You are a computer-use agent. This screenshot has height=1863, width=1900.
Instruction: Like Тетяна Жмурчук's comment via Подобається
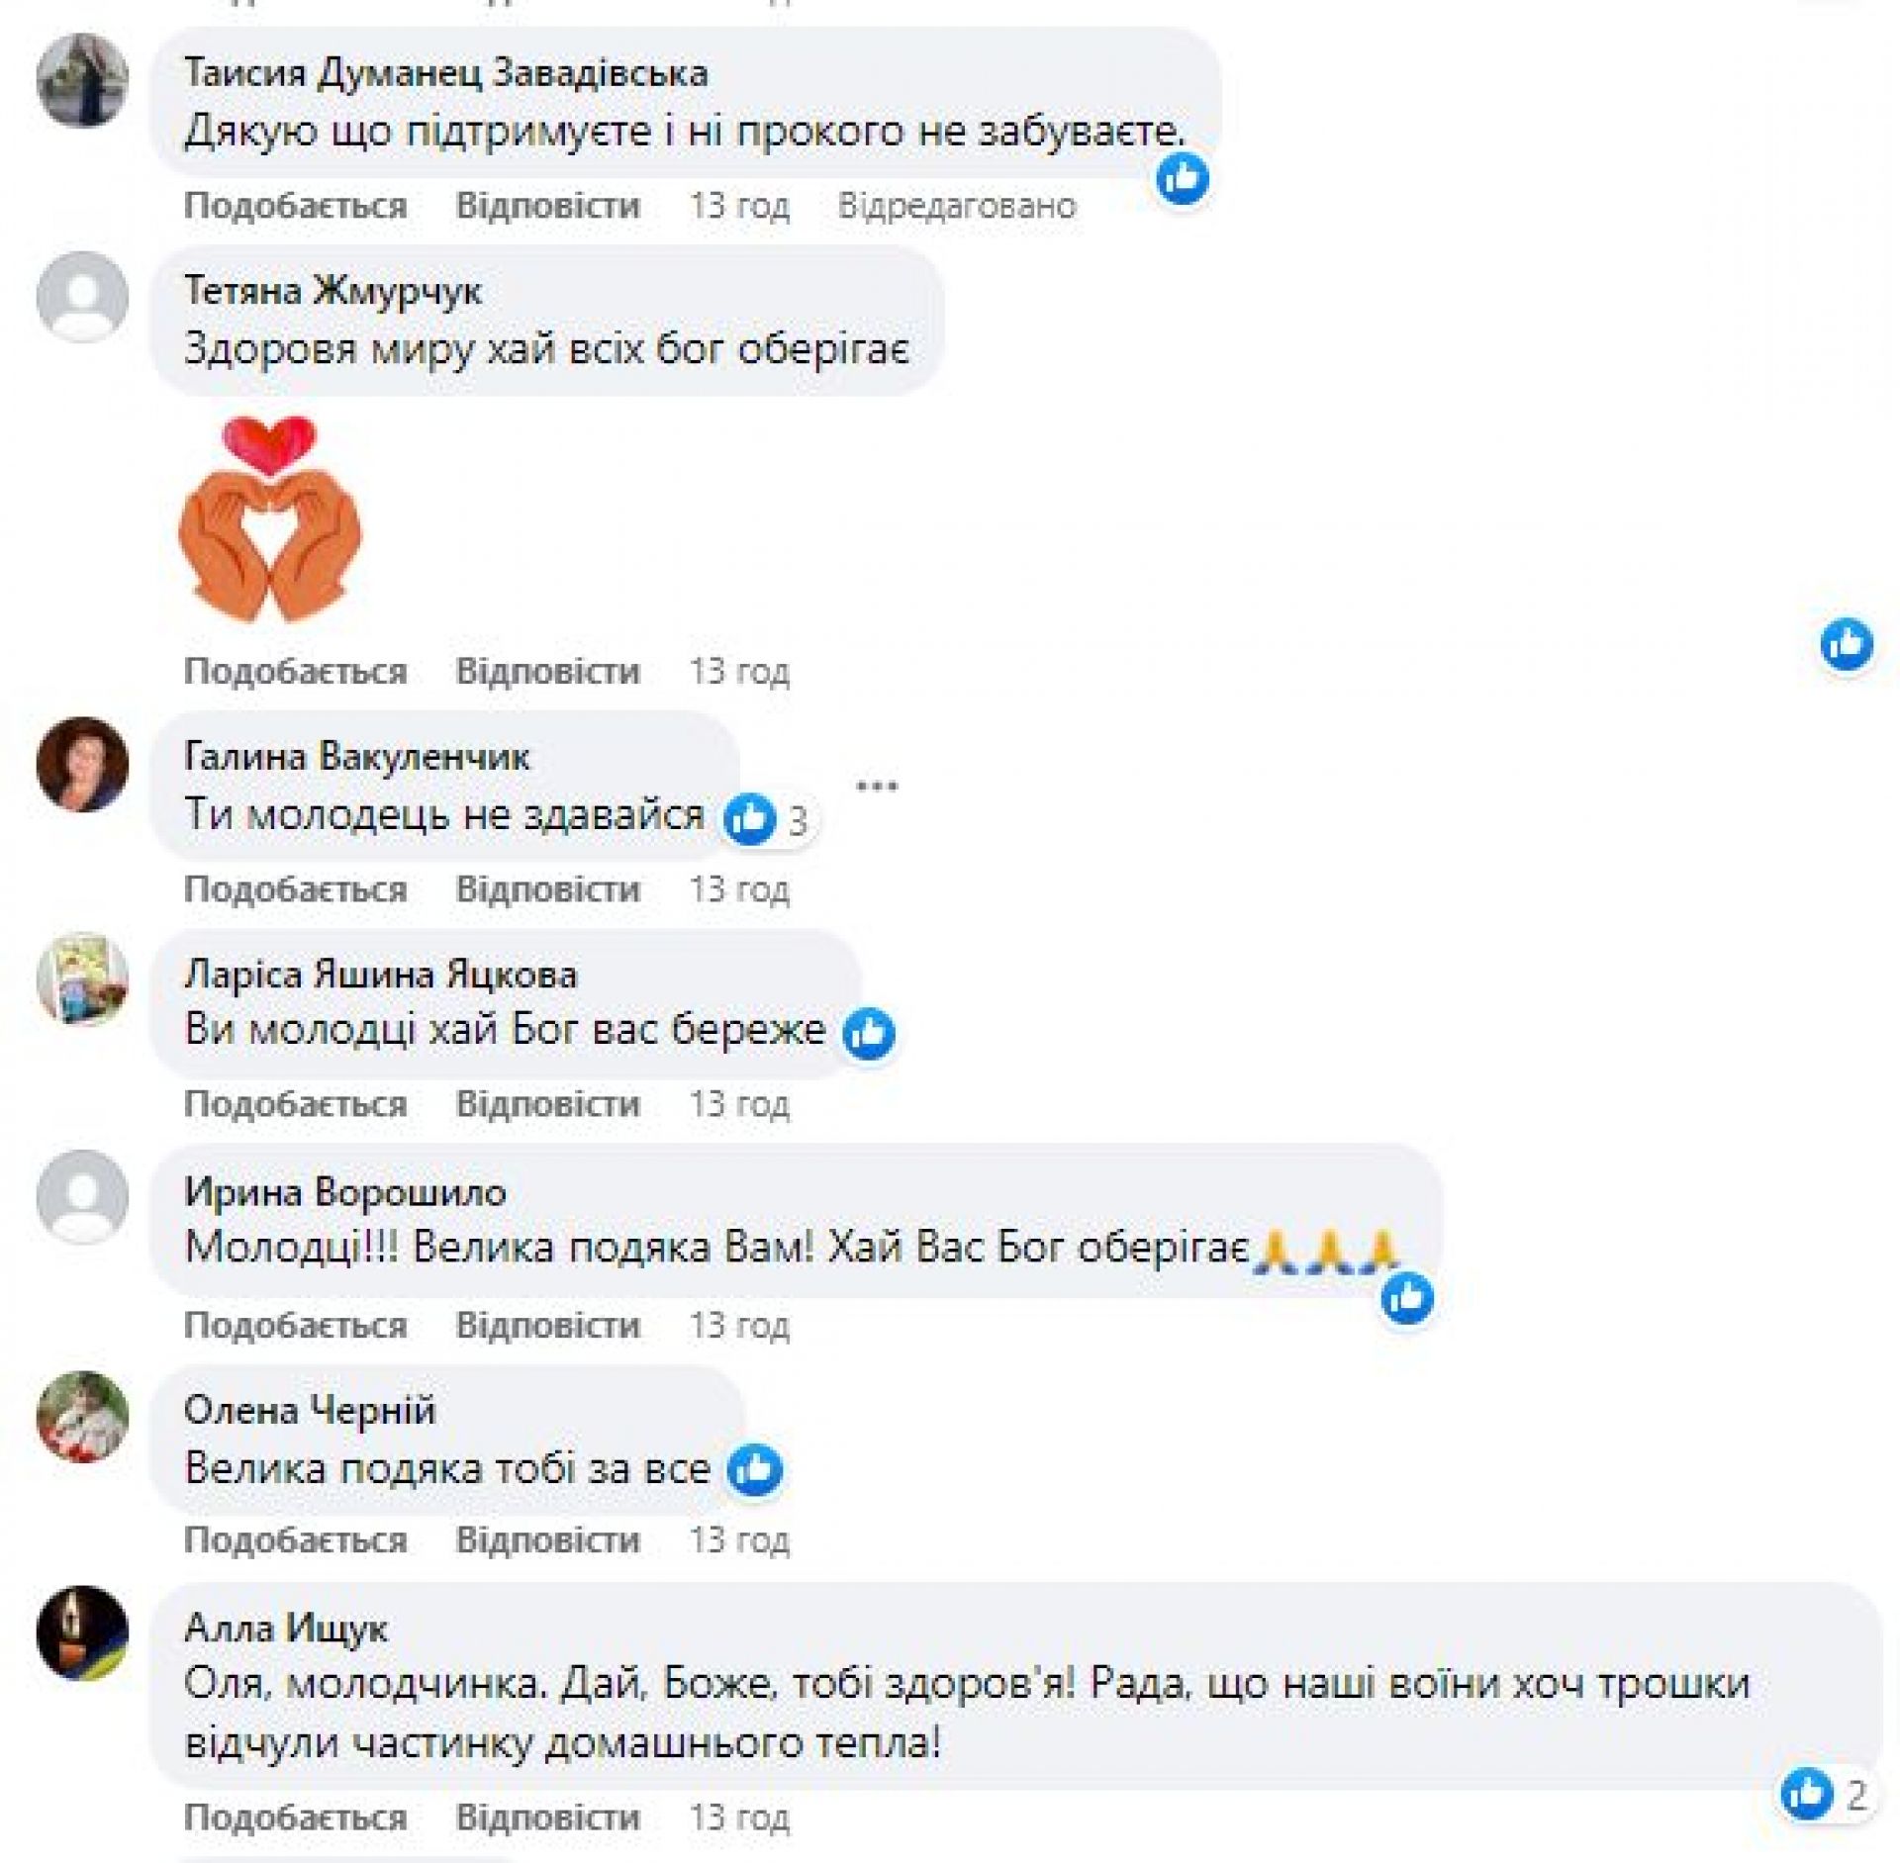[x=295, y=672]
